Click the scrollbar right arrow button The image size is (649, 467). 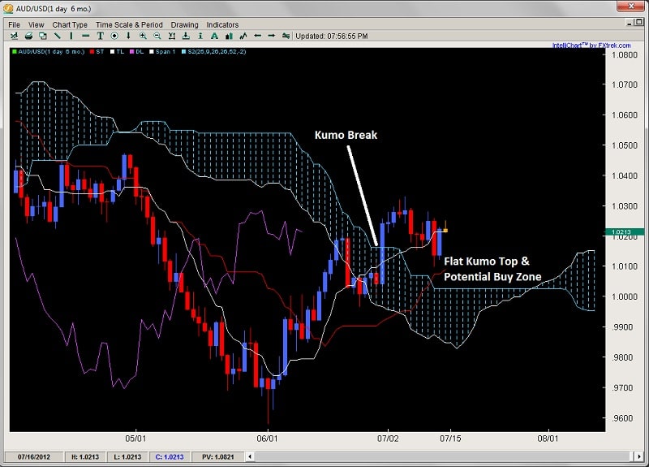pos(639,456)
